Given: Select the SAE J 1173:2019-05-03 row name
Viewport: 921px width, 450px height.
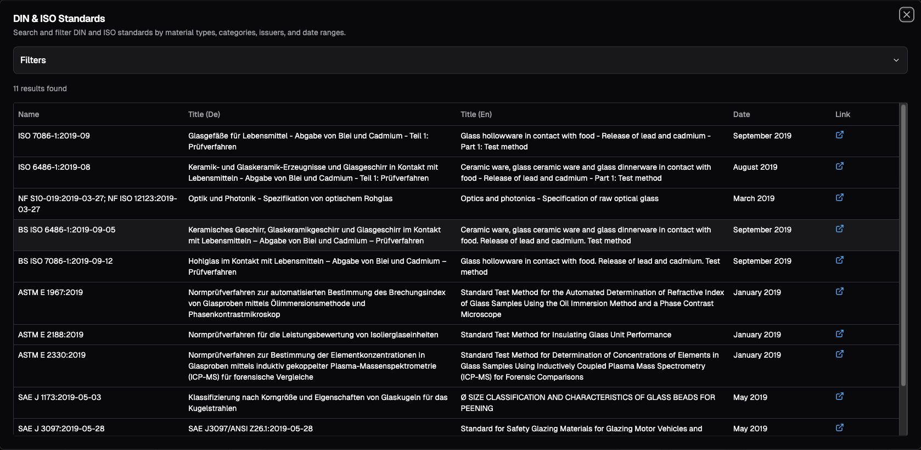Looking at the screenshot, I should coord(60,397).
